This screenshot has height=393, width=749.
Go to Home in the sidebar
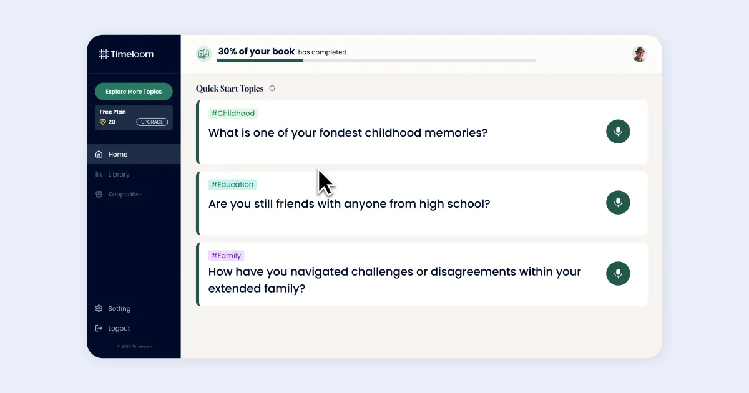tap(134, 154)
